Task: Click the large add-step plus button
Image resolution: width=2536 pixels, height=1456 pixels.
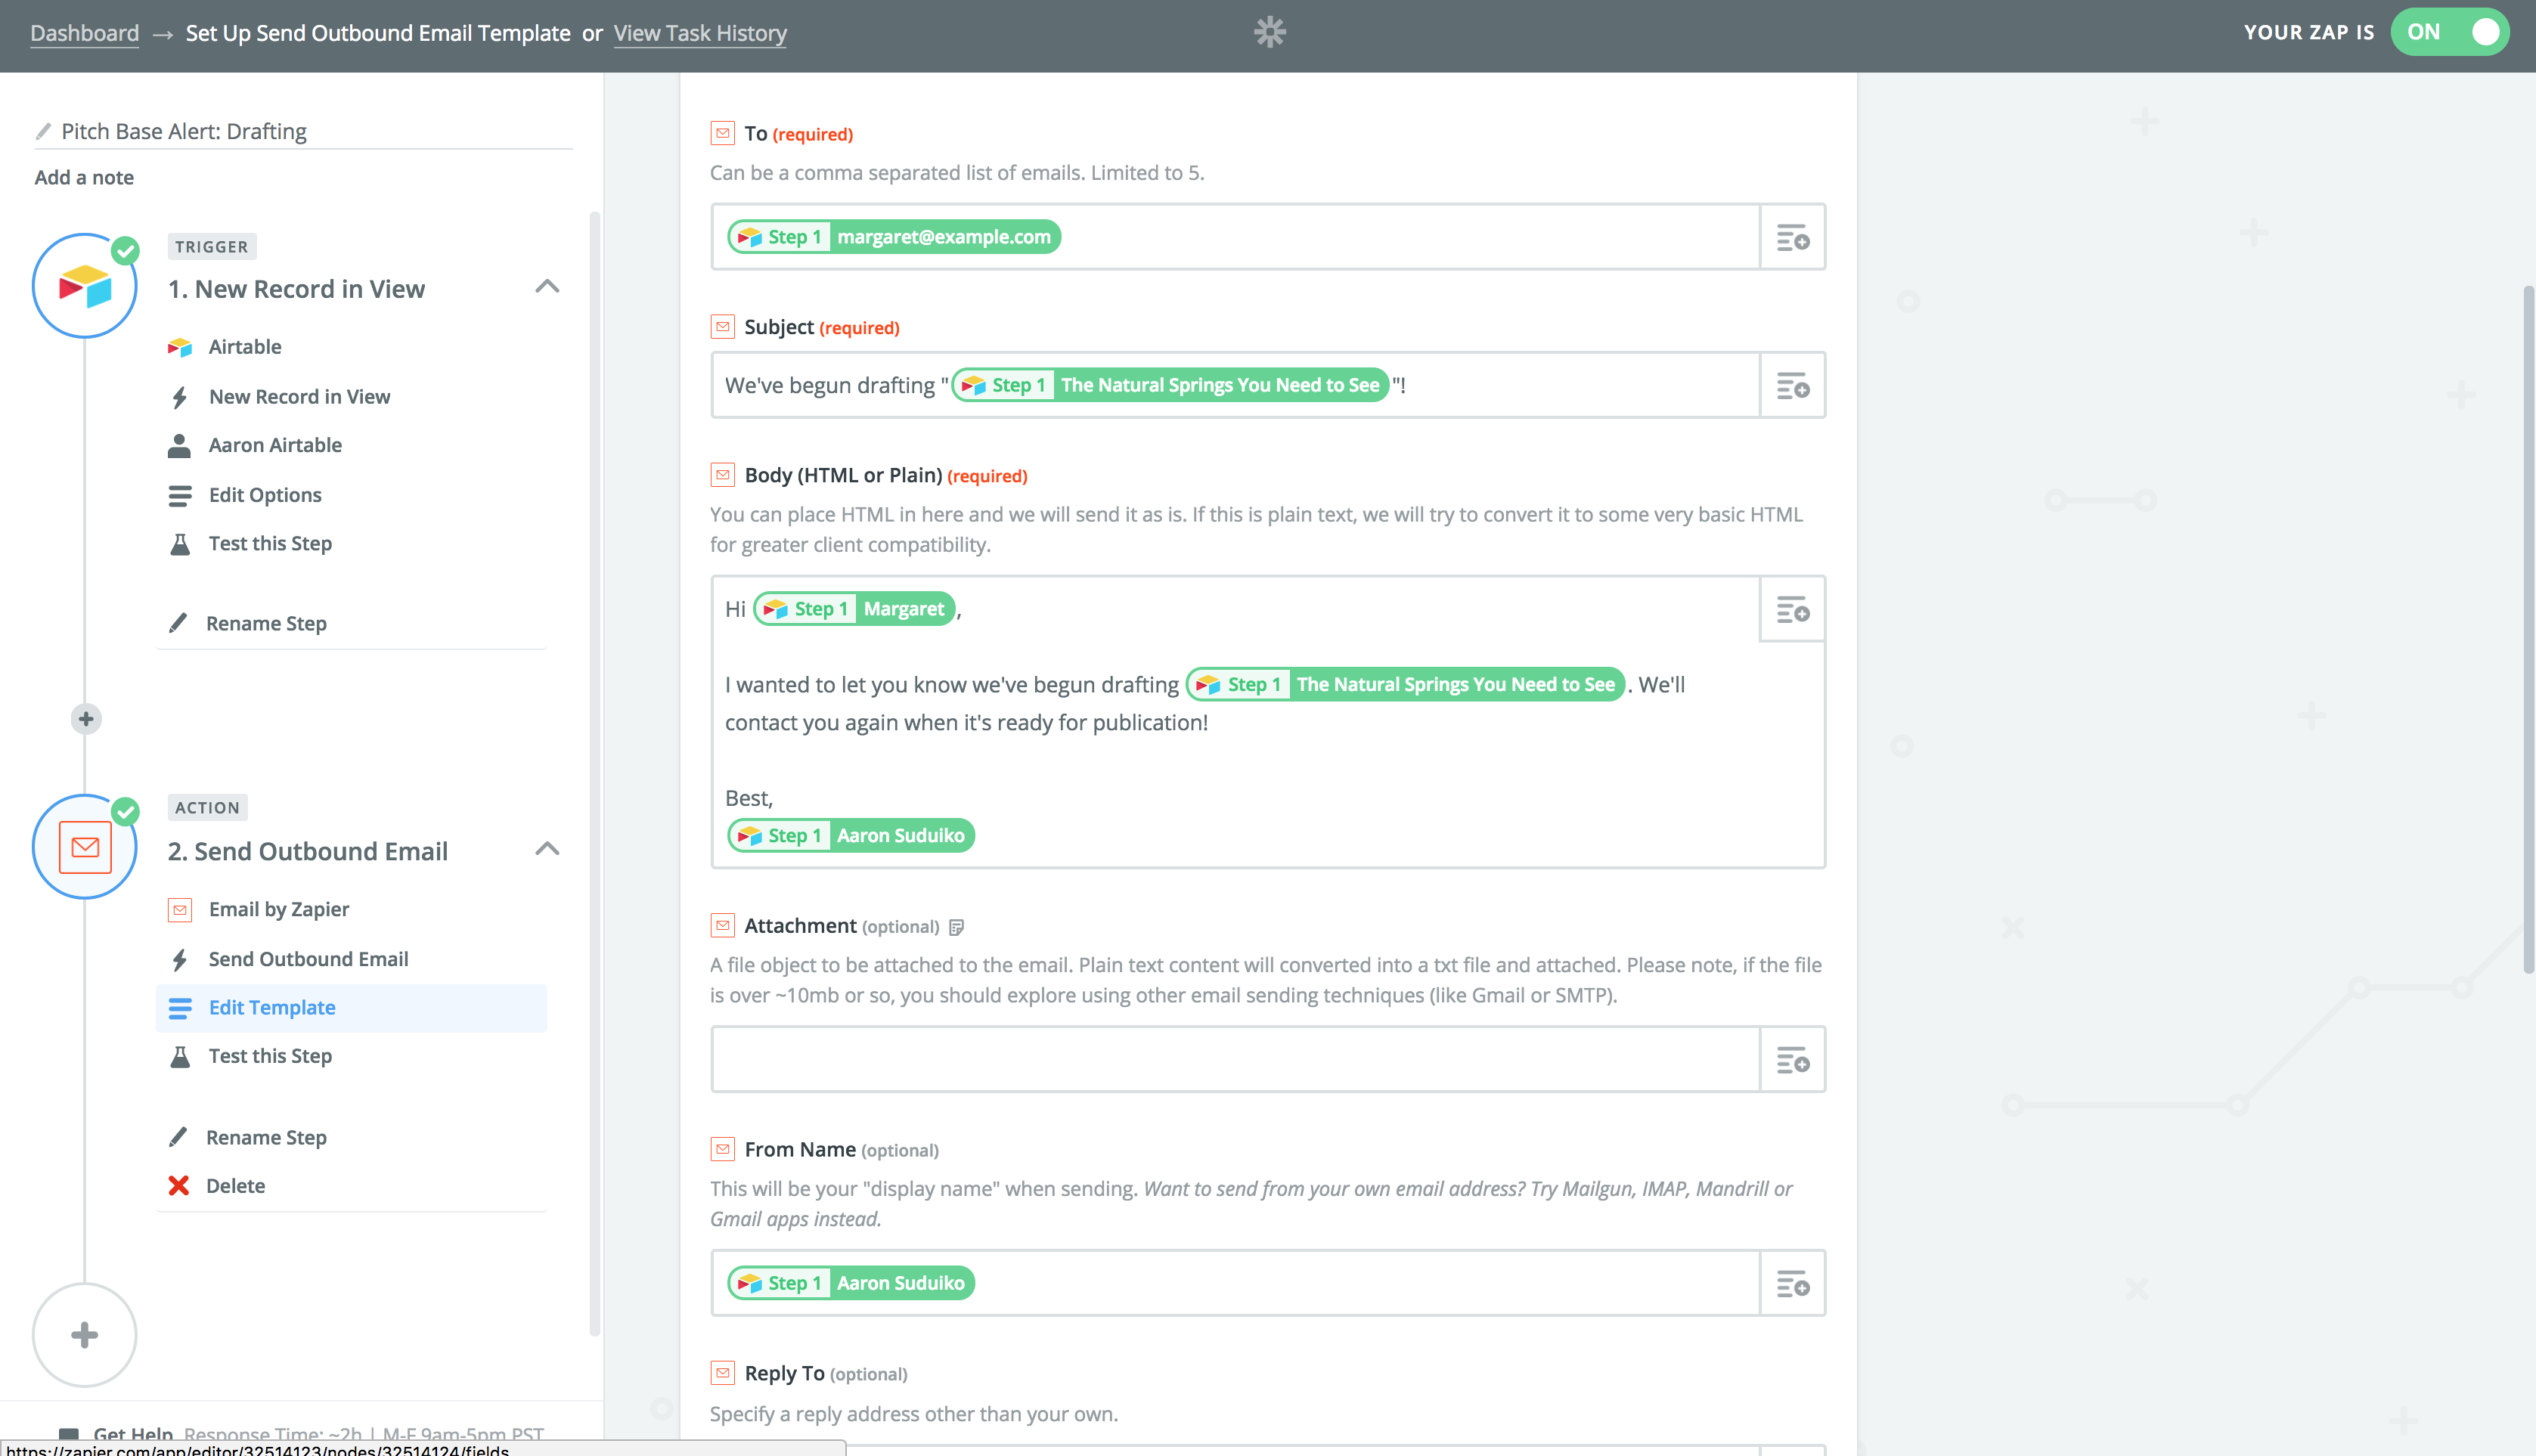Action: (85, 1335)
